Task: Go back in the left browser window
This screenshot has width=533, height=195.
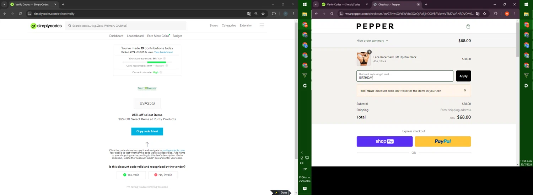Action: coord(5,14)
